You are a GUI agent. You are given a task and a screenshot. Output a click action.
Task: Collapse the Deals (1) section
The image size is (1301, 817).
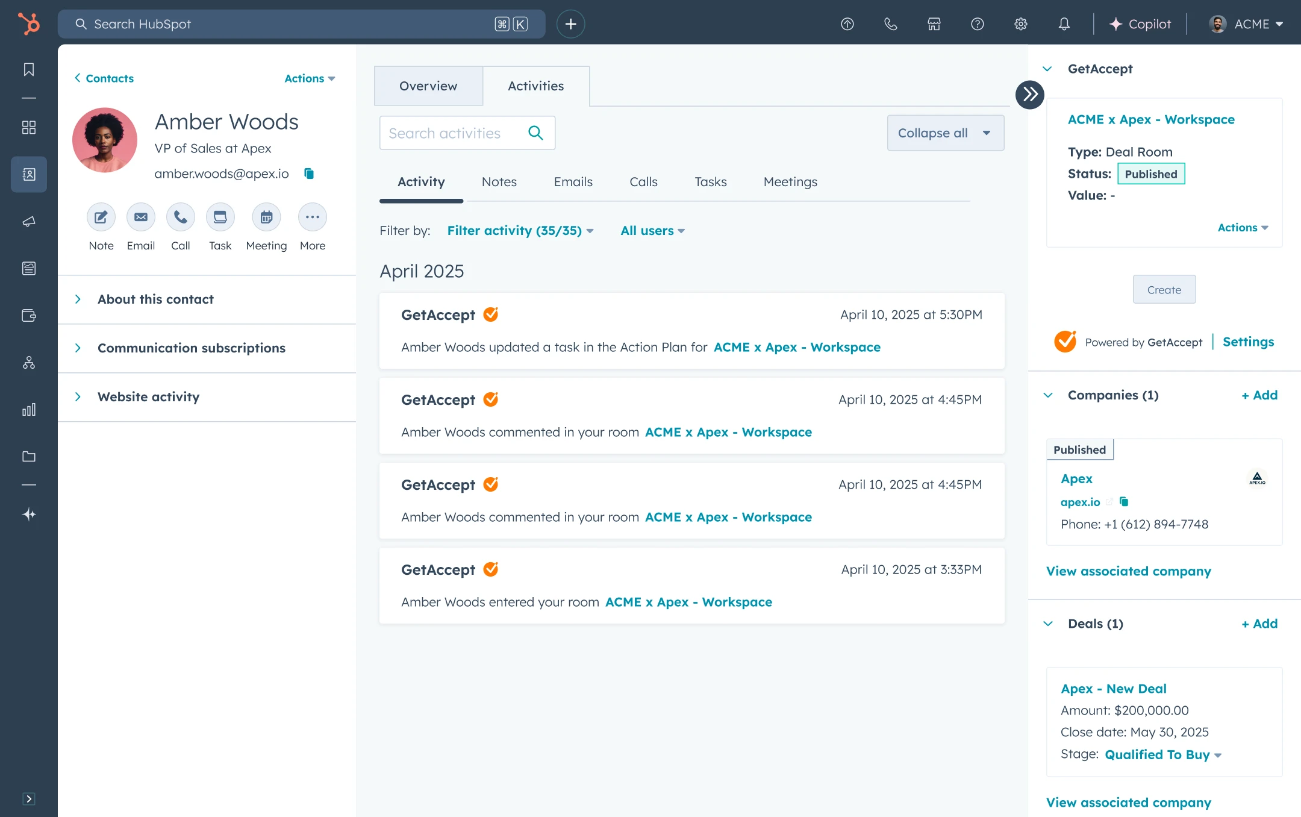[x=1048, y=624]
